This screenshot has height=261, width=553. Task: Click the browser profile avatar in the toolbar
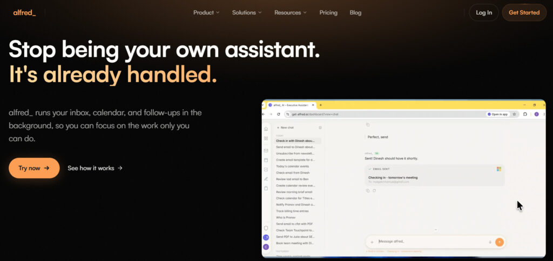click(x=536, y=114)
